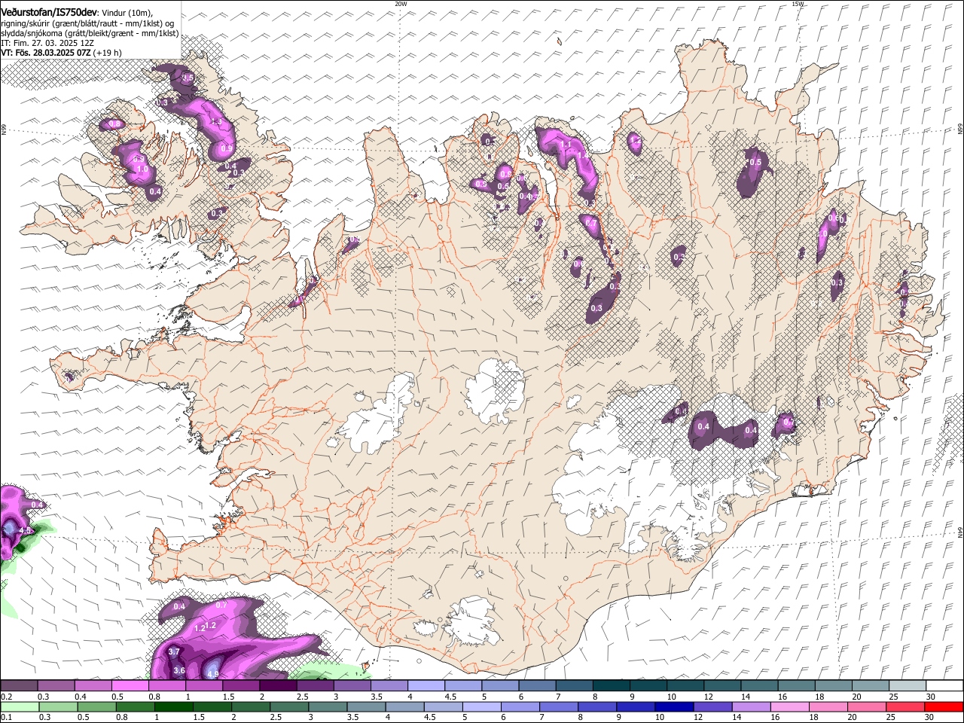Viewport: 964px width, 723px height.
Task: Pick the pale grey 25 swatch in upper legend
Action: tap(908, 686)
